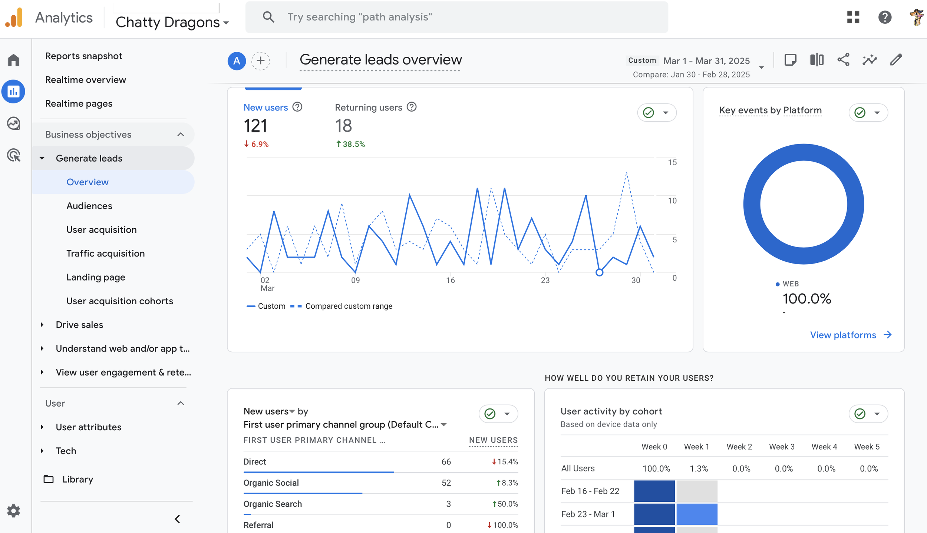Open Insights sparkle-line icon

pos(870,60)
